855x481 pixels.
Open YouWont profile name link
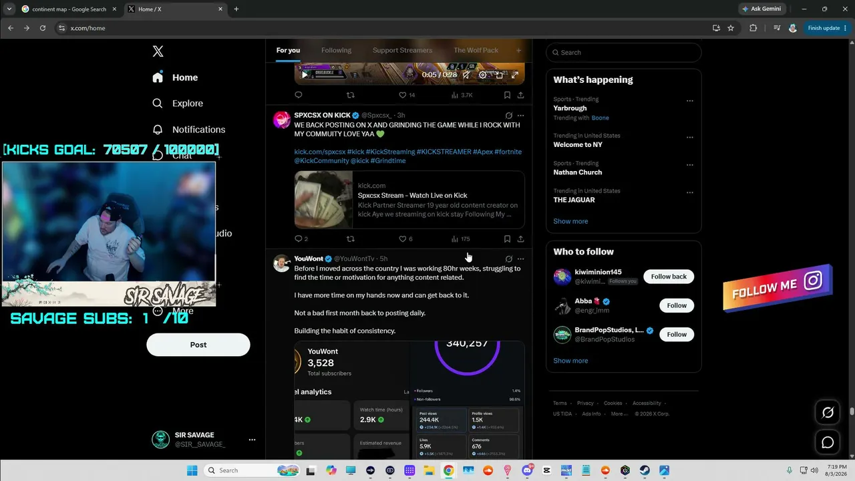[309, 259]
